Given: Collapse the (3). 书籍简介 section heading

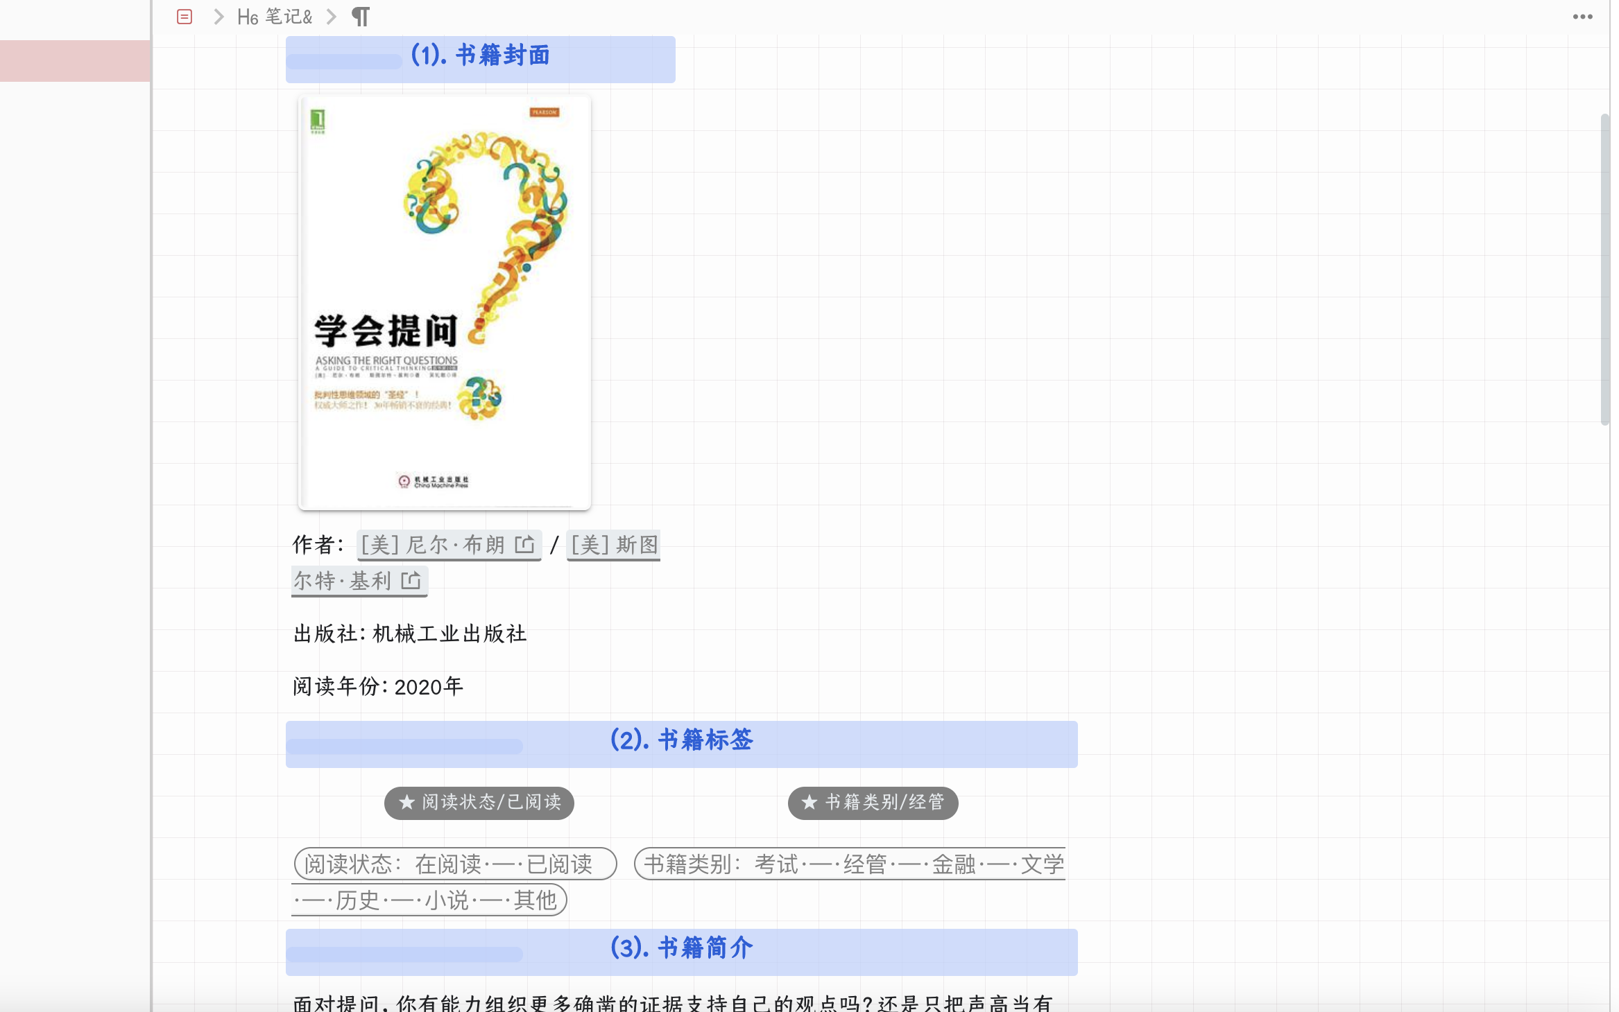Looking at the screenshot, I should [x=682, y=948].
